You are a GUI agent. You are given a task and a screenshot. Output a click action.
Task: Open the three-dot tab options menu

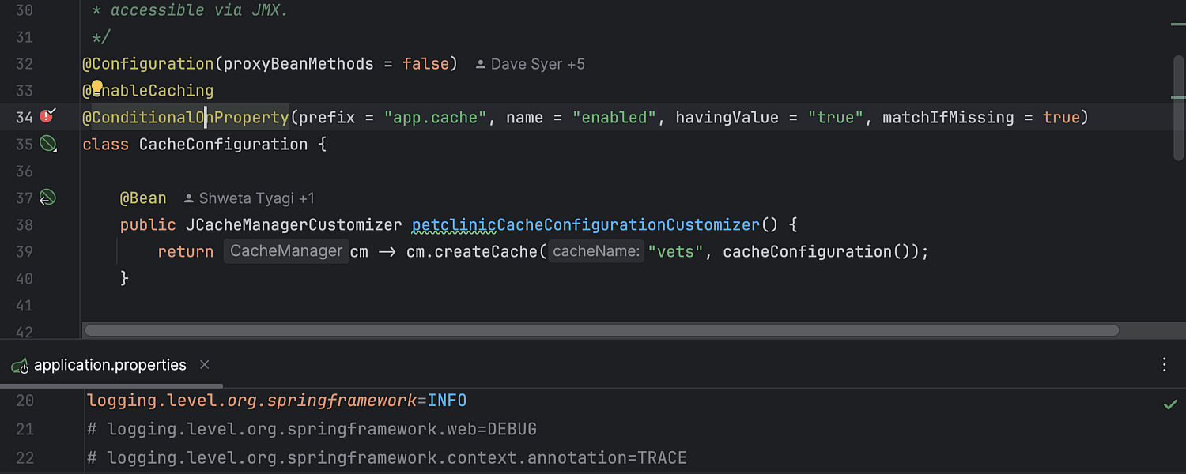(x=1164, y=364)
